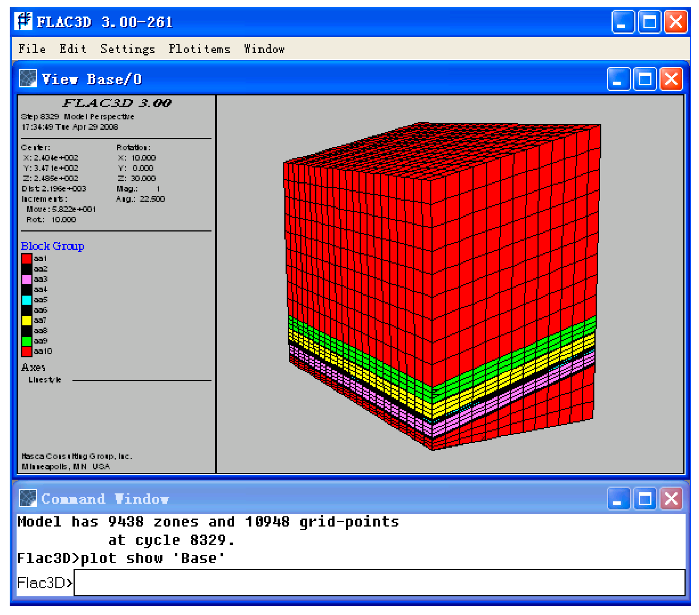
Task: Click in the Flac3D command input field
Action: 379,583
